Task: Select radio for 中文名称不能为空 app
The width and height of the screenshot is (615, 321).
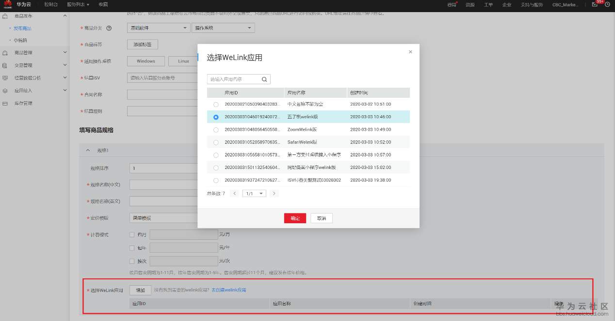Action: (x=216, y=105)
